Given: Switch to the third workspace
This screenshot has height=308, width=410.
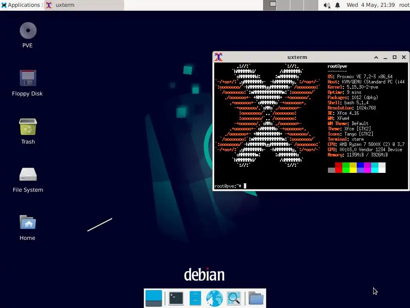Looking at the screenshot, I should pyautogui.click(x=297, y=5).
